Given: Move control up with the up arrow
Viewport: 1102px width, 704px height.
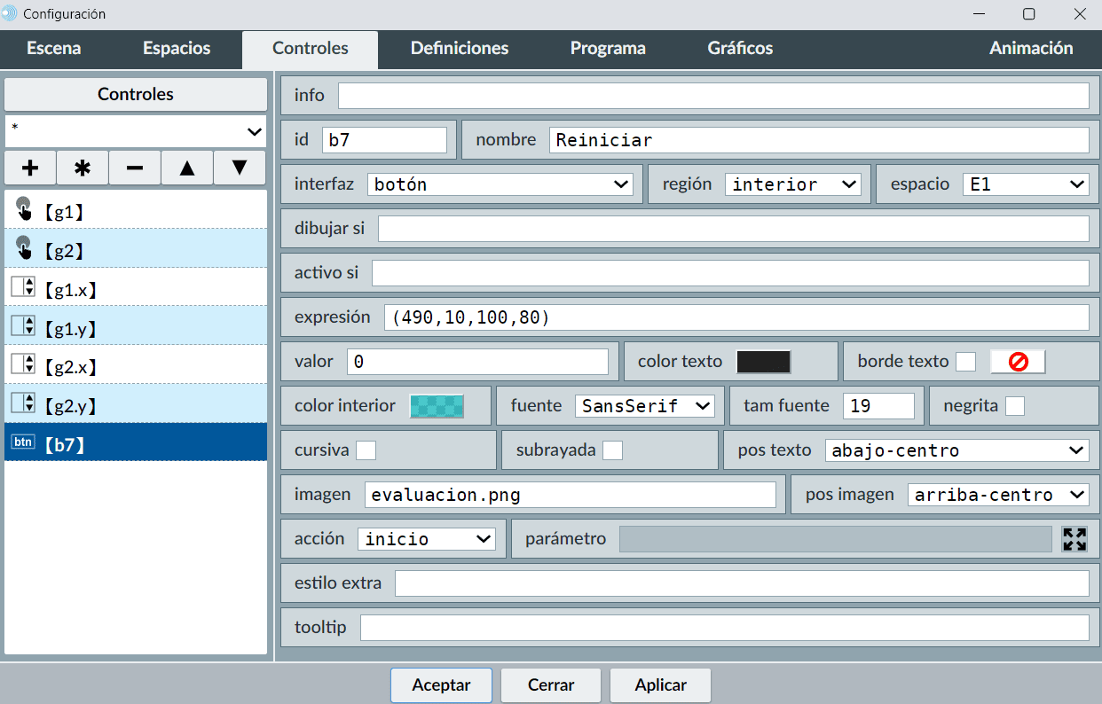Looking at the screenshot, I should tap(187, 168).
